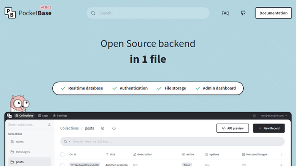
Task: Click the text icon in the title column
Action: click(x=107, y=154)
